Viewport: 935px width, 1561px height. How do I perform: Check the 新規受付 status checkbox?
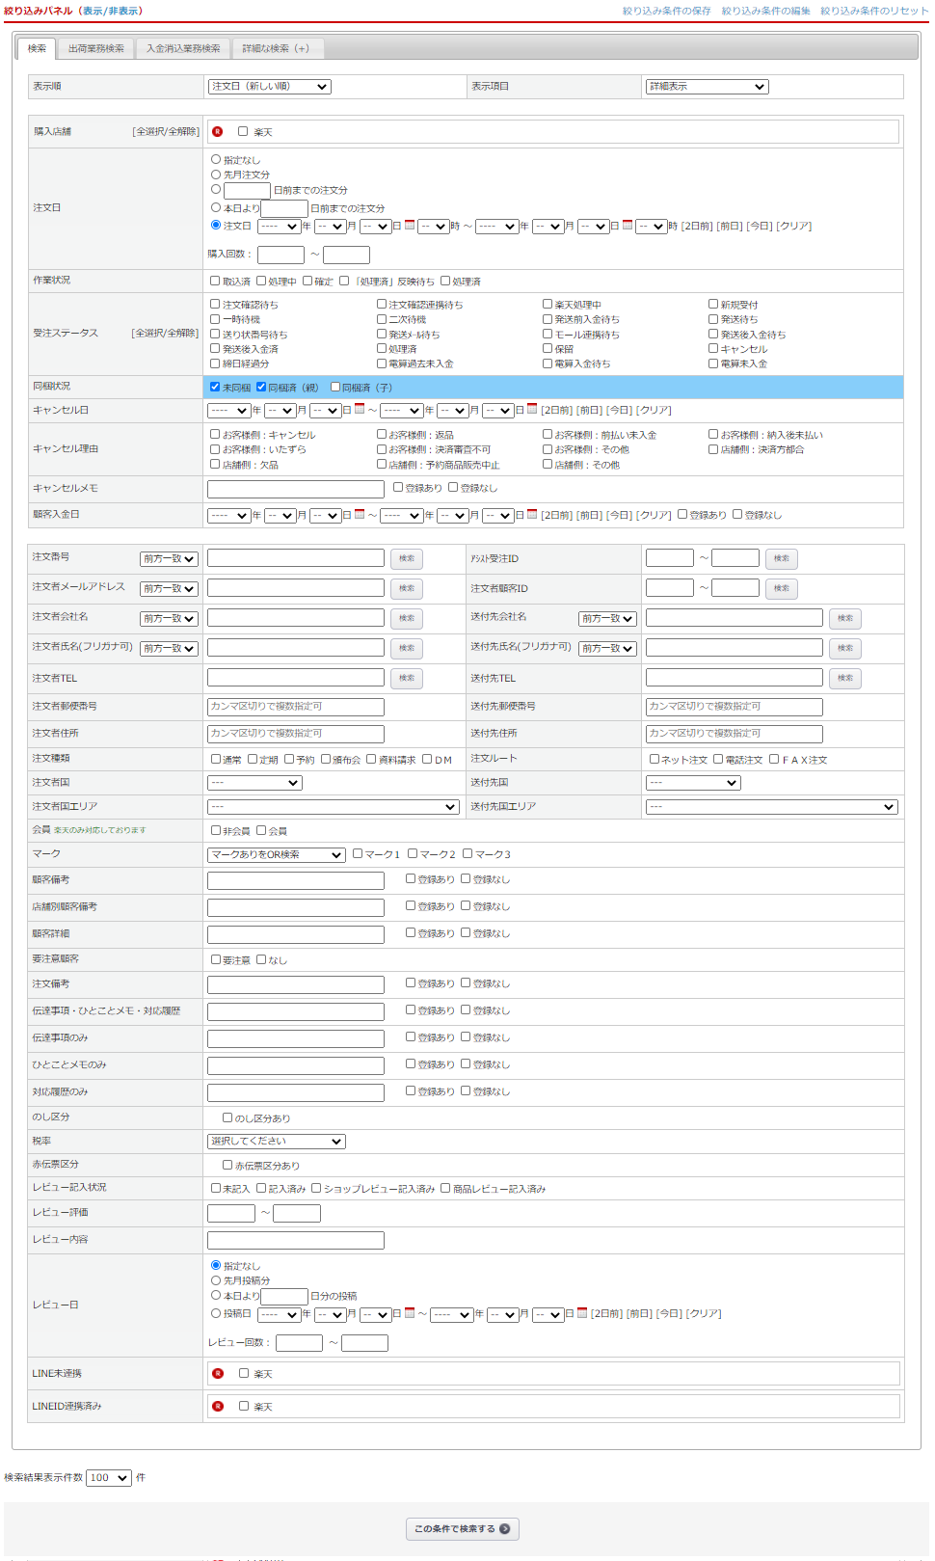pos(713,304)
